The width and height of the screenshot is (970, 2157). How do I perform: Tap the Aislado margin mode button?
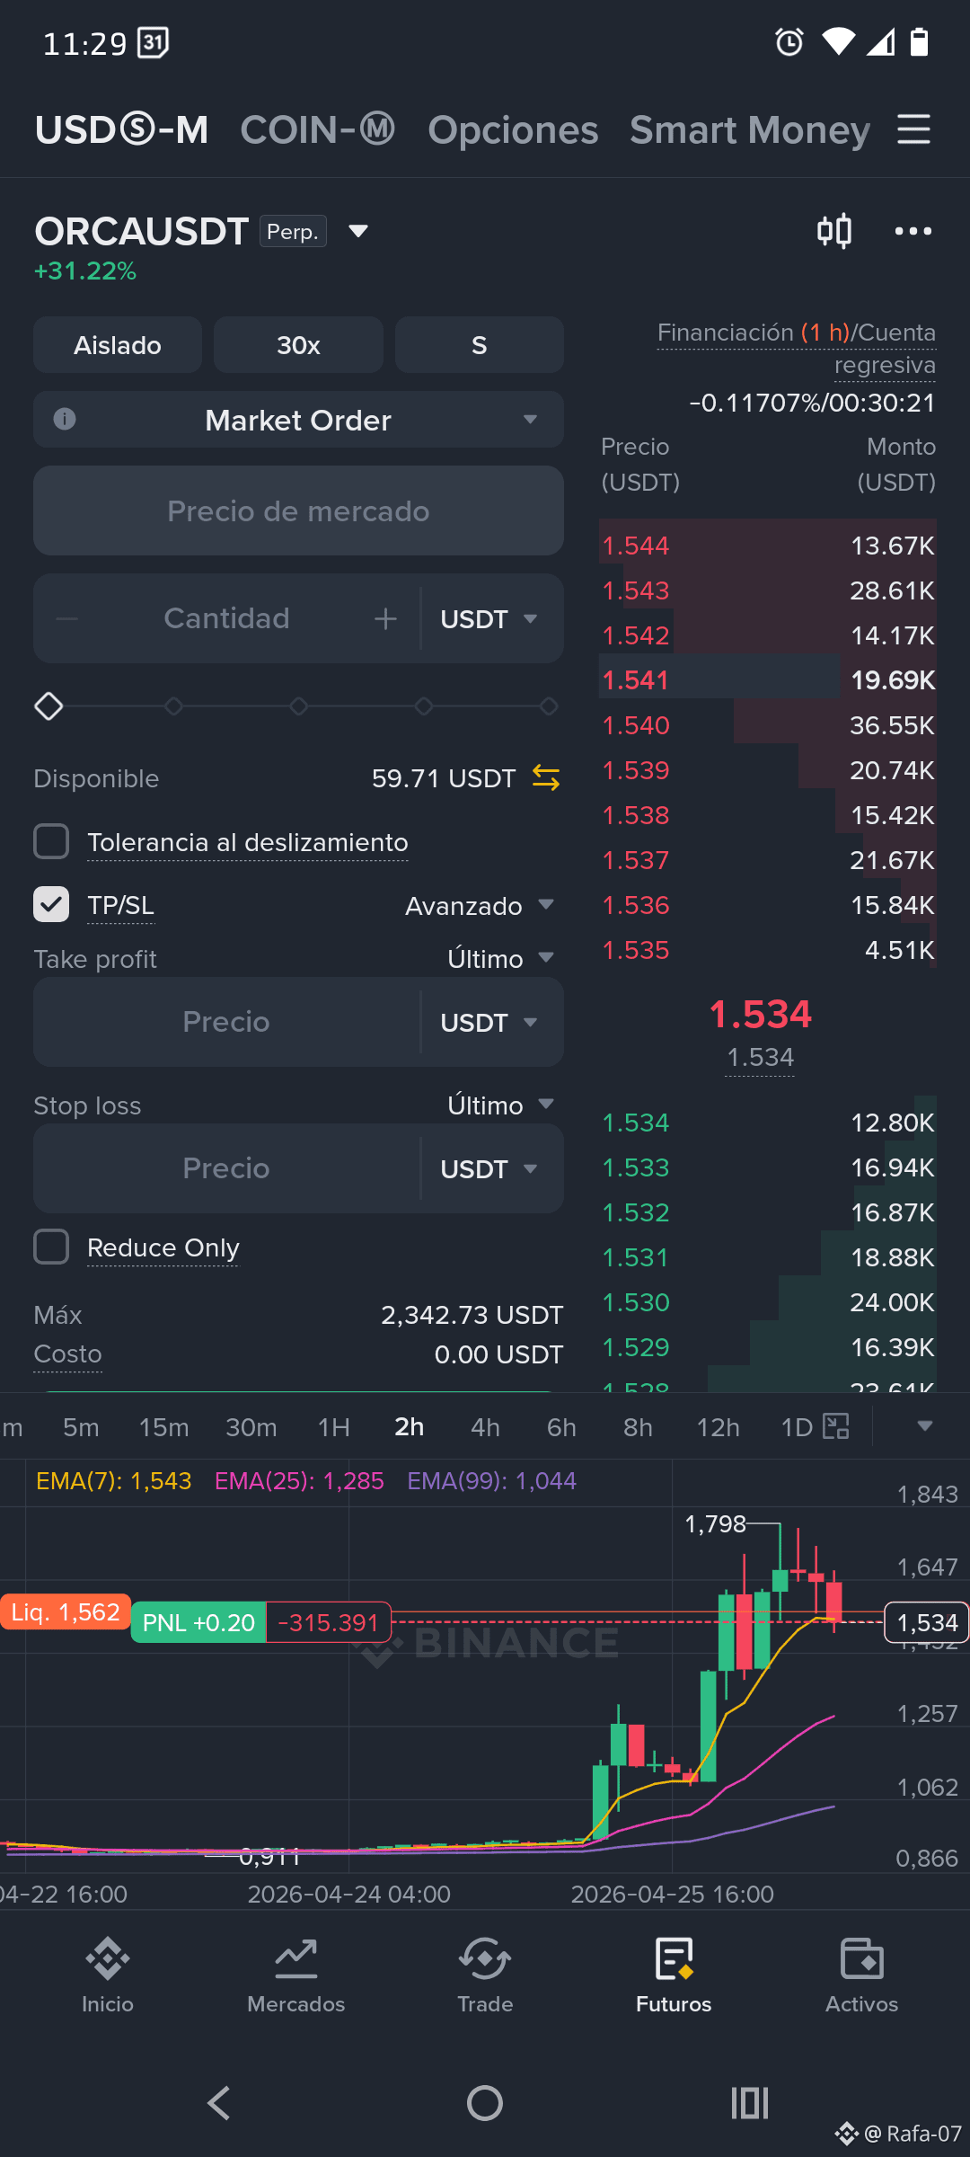tap(118, 345)
